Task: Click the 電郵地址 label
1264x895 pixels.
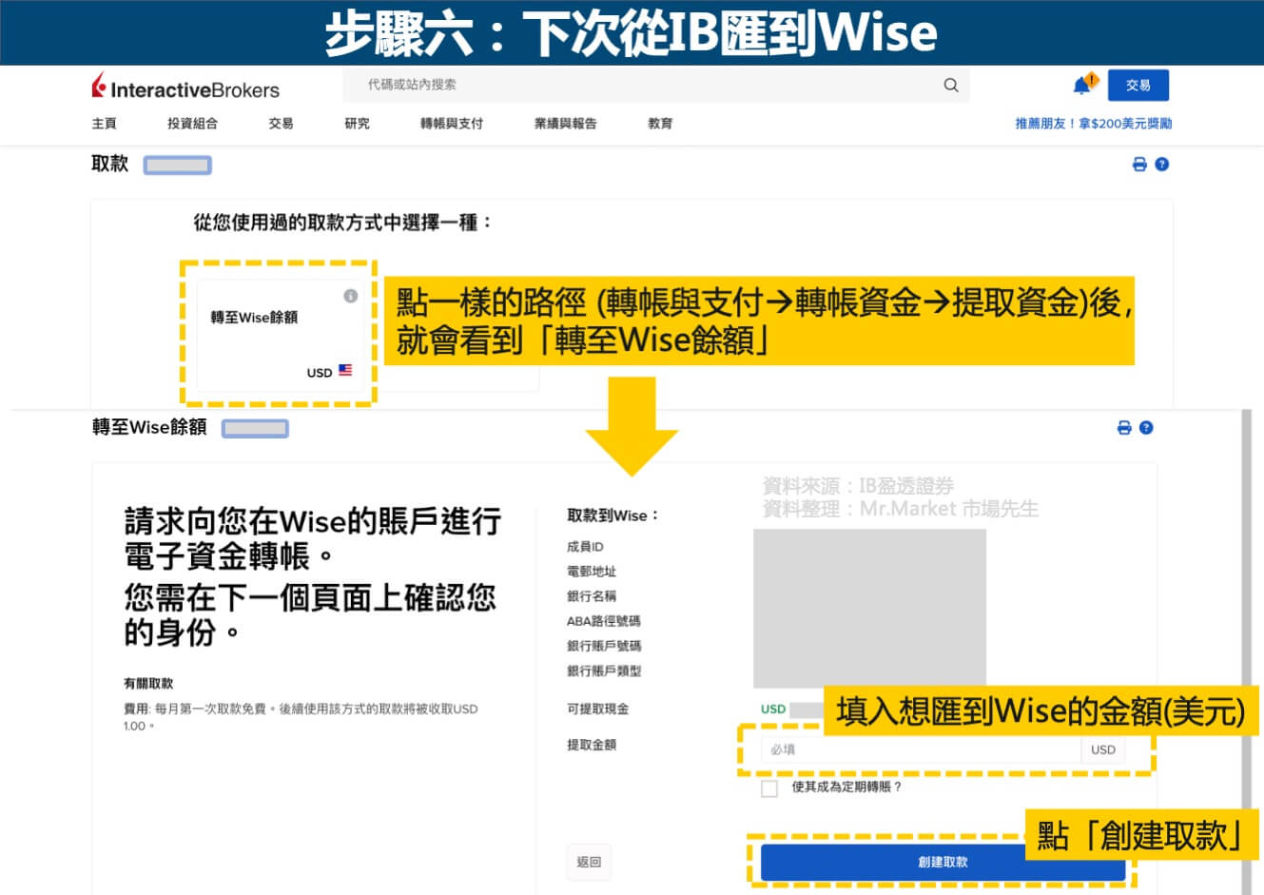Action: (x=592, y=572)
